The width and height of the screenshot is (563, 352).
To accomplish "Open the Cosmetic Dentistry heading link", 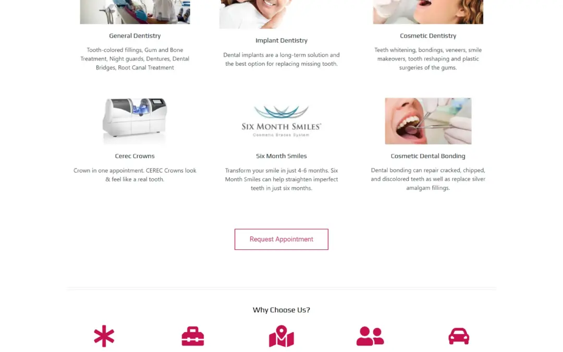I will tap(428, 35).
